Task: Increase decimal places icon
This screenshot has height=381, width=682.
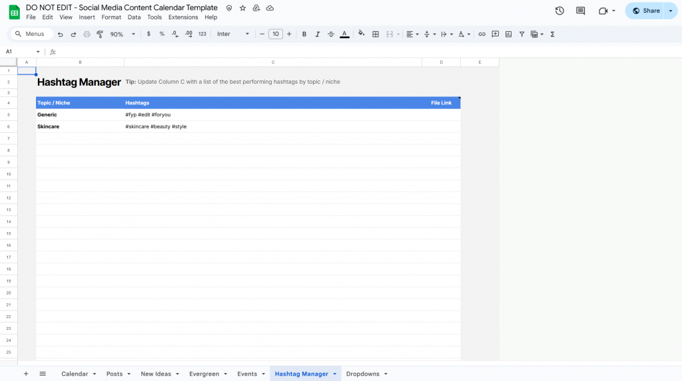Action: point(188,34)
